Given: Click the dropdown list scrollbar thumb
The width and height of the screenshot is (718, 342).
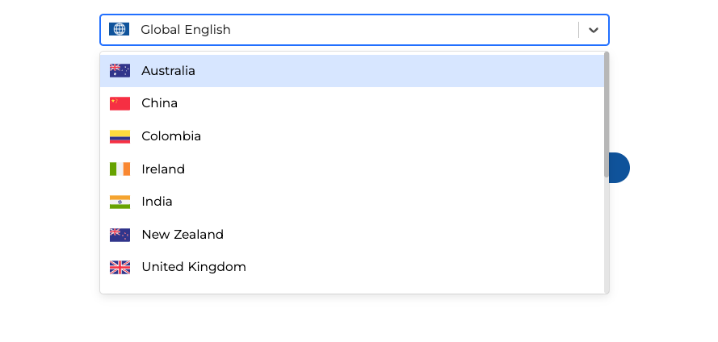Looking at the screenshot, I should click(607, 115).
